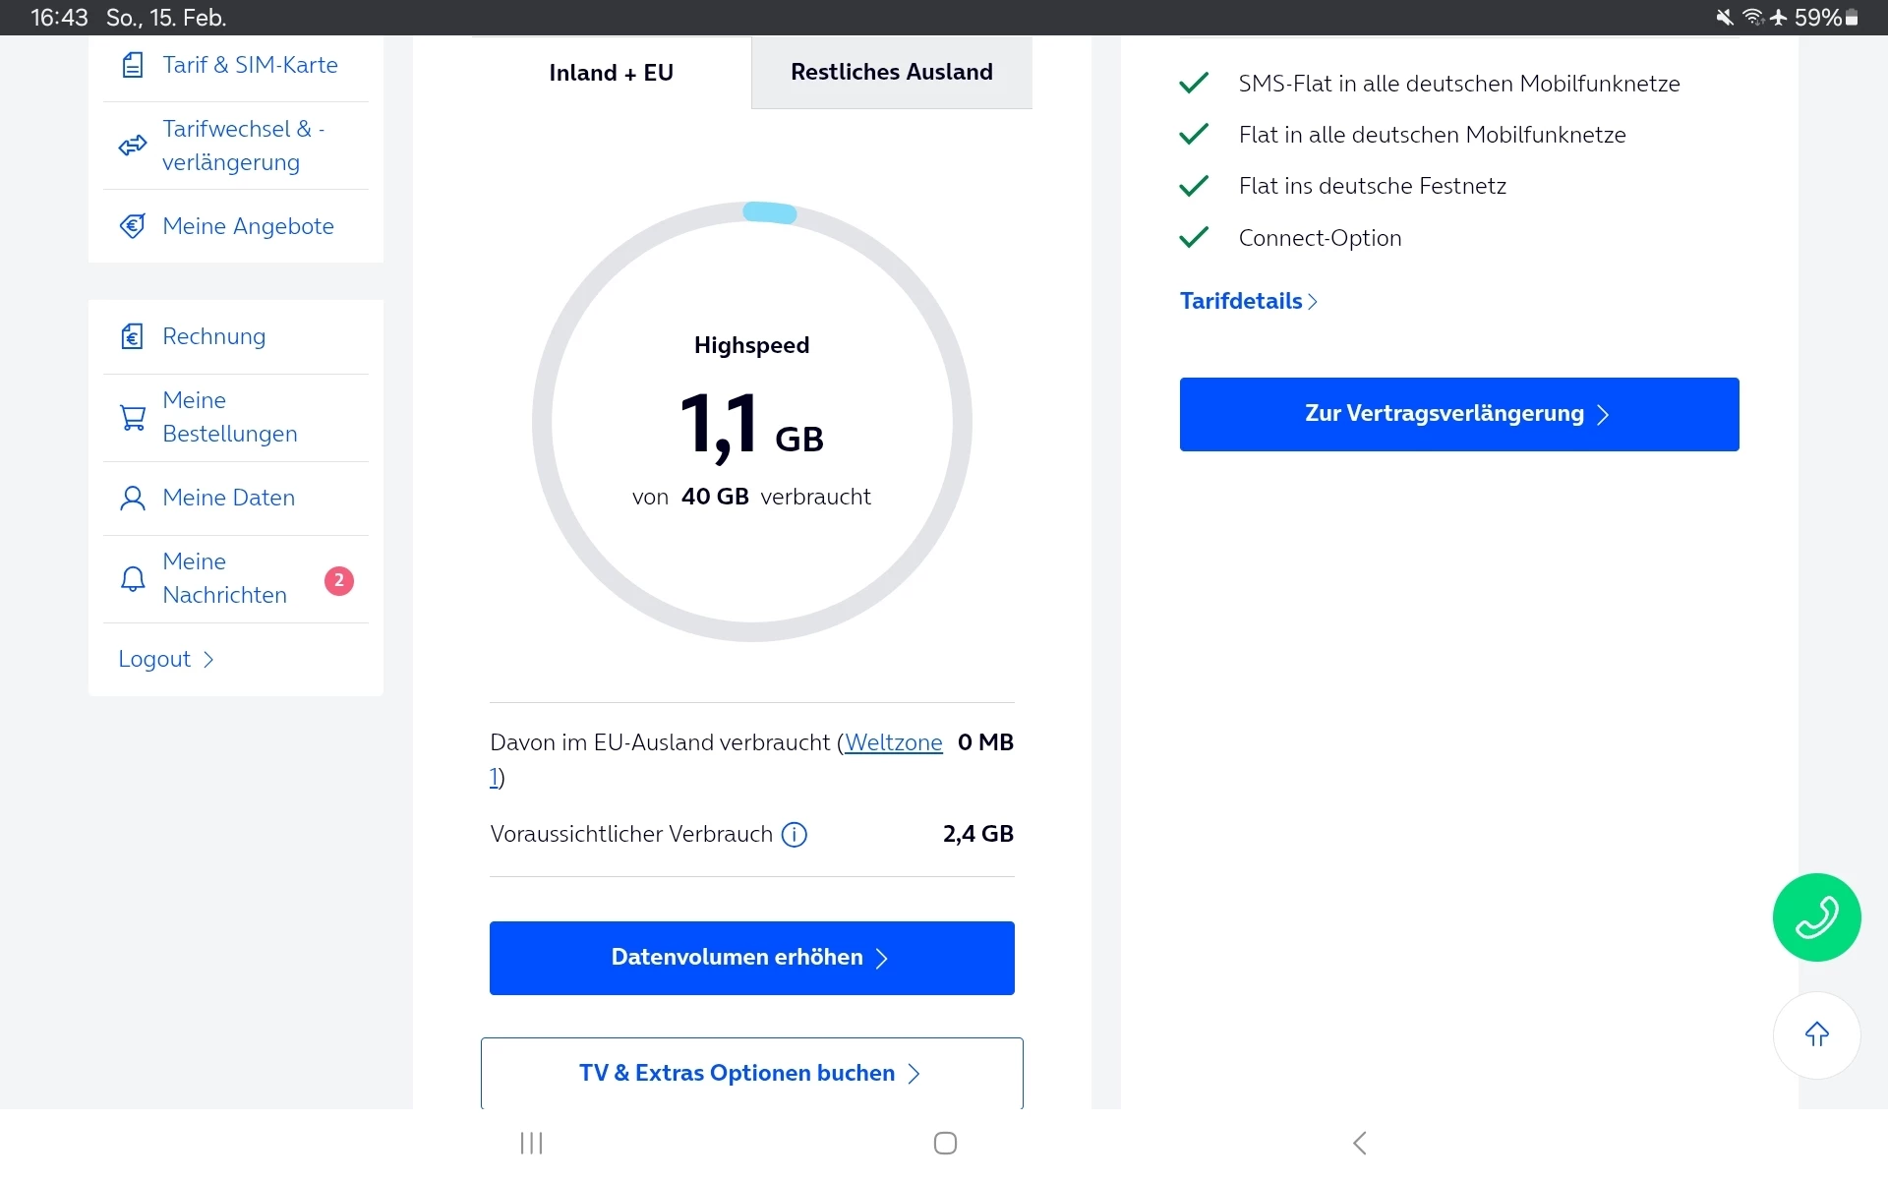Tap the bell icon for Meine Nachrichten
Image resolution: width=1888 pixels, height=1180 pixels.
[133, 579]
